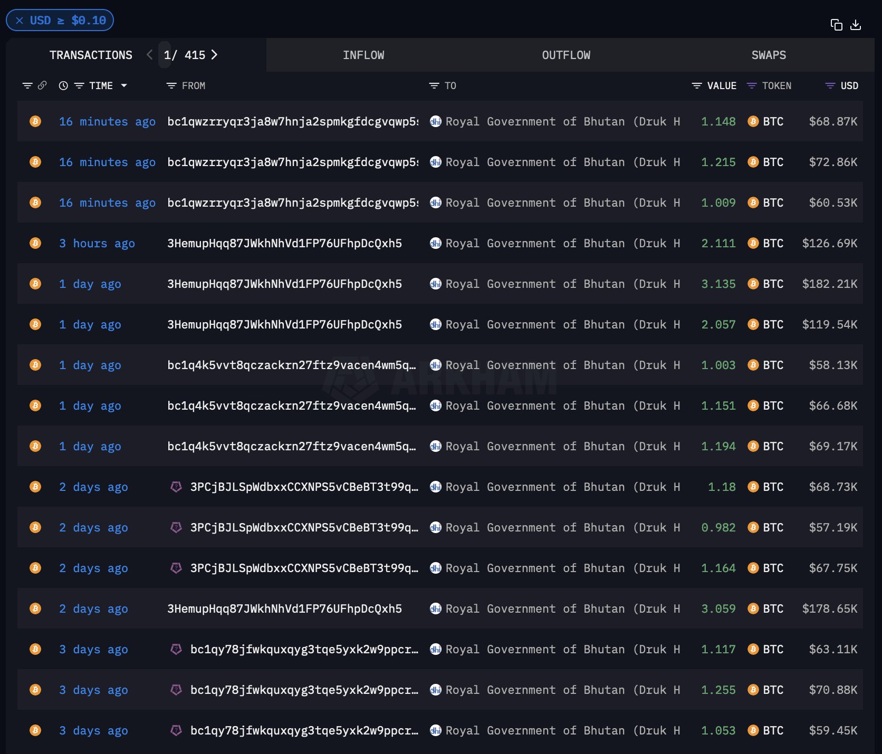
Task: Open '3 days ago' link in $70.88K row
Action: (93, 690)
